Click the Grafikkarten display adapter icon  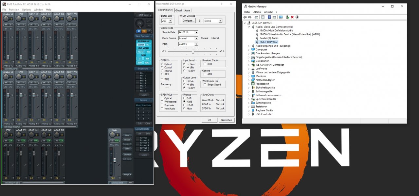point(253,61)
